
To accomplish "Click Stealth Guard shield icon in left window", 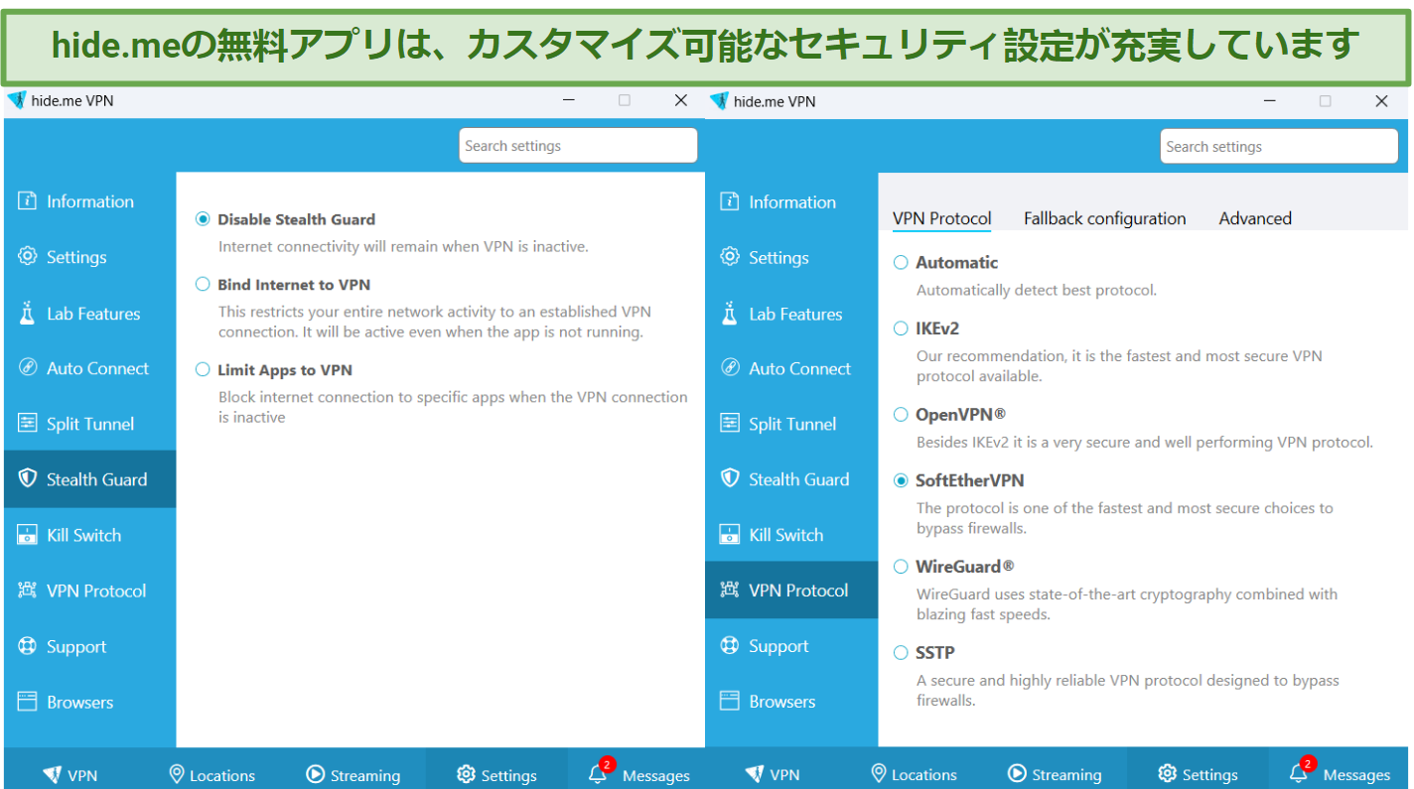I will pos(28,479).
